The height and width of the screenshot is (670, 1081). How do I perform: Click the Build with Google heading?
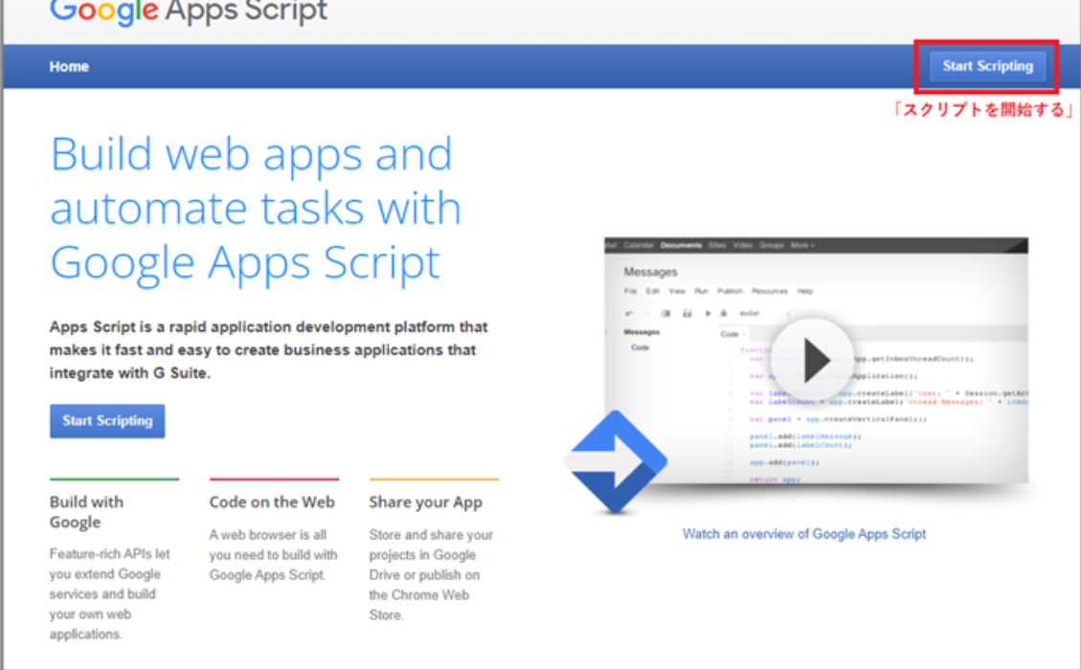[x=87, y=511]
